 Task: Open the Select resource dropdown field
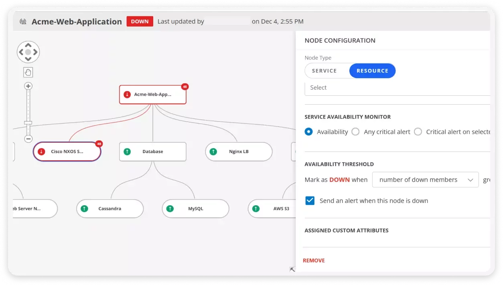point(397,88)
